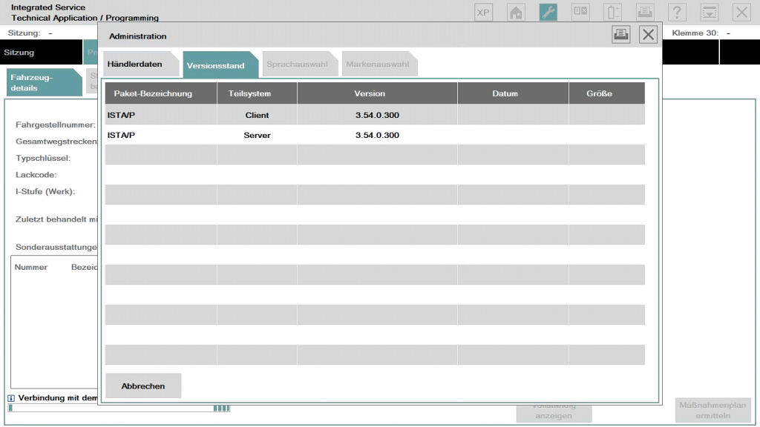
Task: Click the Lackcode label
Action: point(36,175)
